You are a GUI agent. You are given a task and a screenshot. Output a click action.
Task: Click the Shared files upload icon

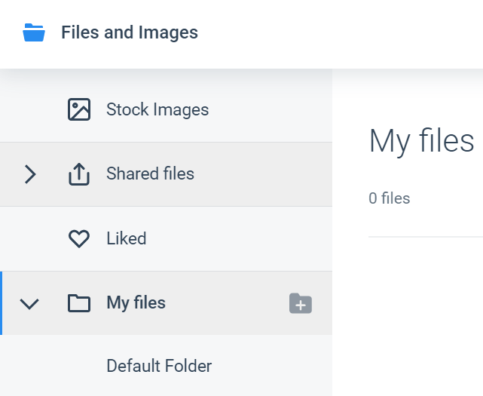[x=79, y=174]
